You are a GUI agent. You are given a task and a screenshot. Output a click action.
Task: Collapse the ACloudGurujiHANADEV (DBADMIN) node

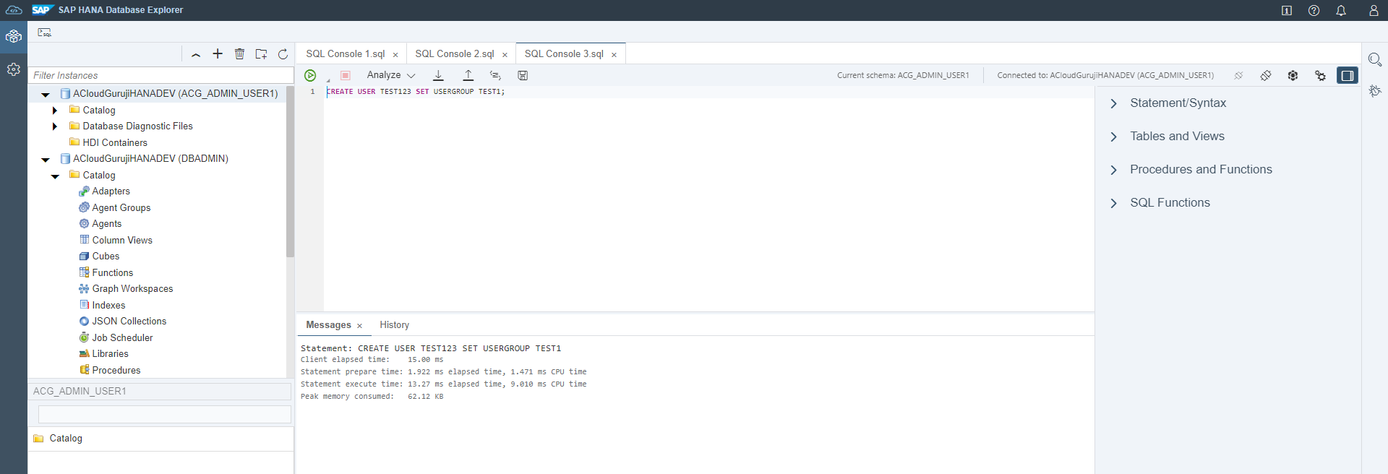pyautogui.click(x=46, y=159)
